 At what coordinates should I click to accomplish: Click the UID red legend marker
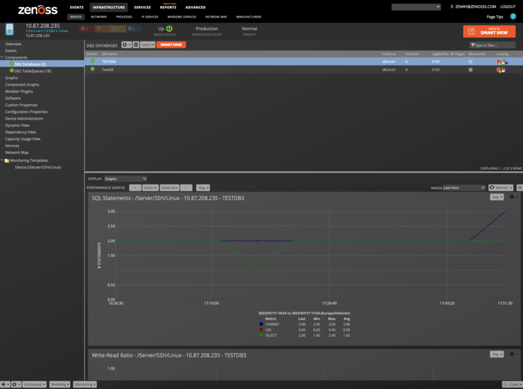[x=261, y=330]
